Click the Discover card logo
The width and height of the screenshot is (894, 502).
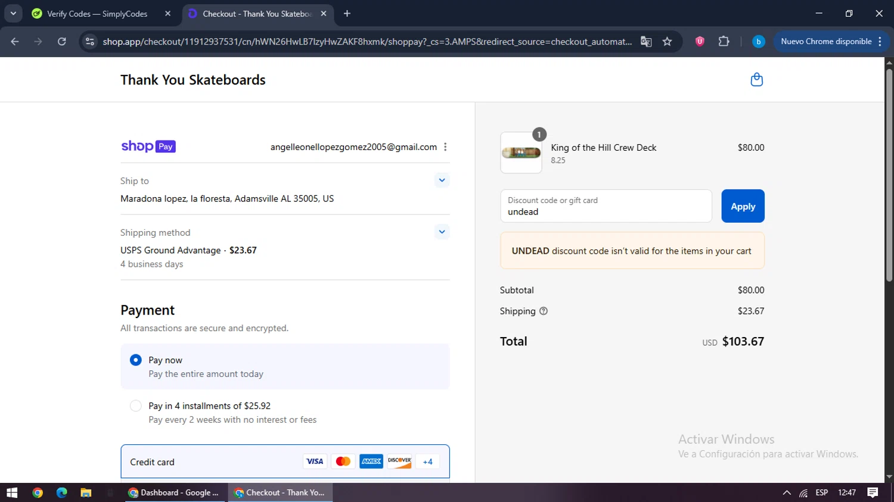pyautogui.click(x=399, y=462)
